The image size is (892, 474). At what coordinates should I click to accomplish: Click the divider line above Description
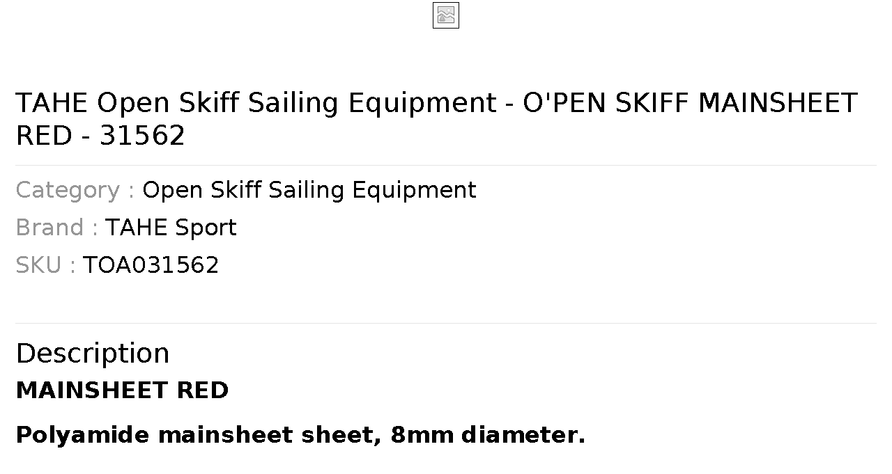(x=446, y=323)
